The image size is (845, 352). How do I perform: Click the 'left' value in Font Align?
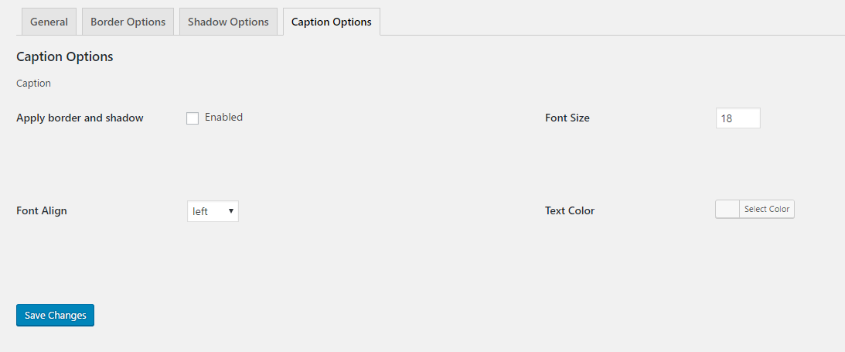[x=201, y=211]
